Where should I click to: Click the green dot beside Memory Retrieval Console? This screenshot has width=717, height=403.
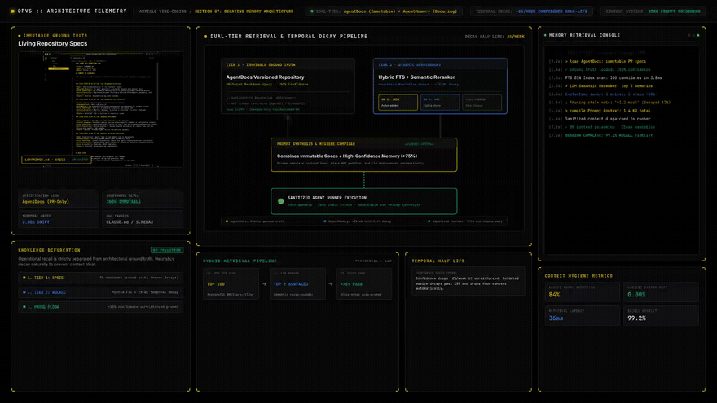pyautogui.click(x=545, y=35)
